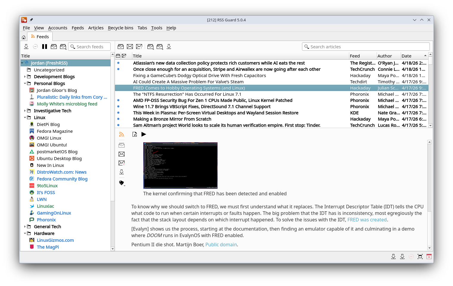Screen dimensions: 453x286
Task: Expand the Investigative Tech category
Action: (25, 111)
